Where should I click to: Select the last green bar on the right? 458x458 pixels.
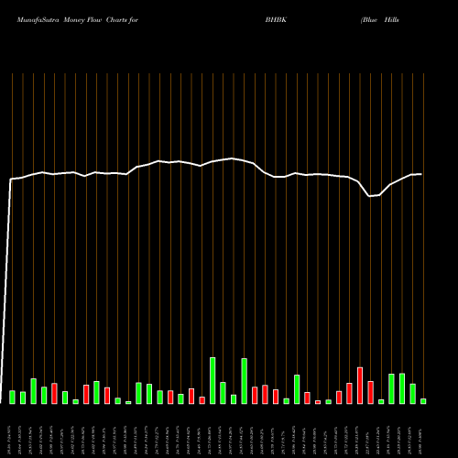click(423, 401)
